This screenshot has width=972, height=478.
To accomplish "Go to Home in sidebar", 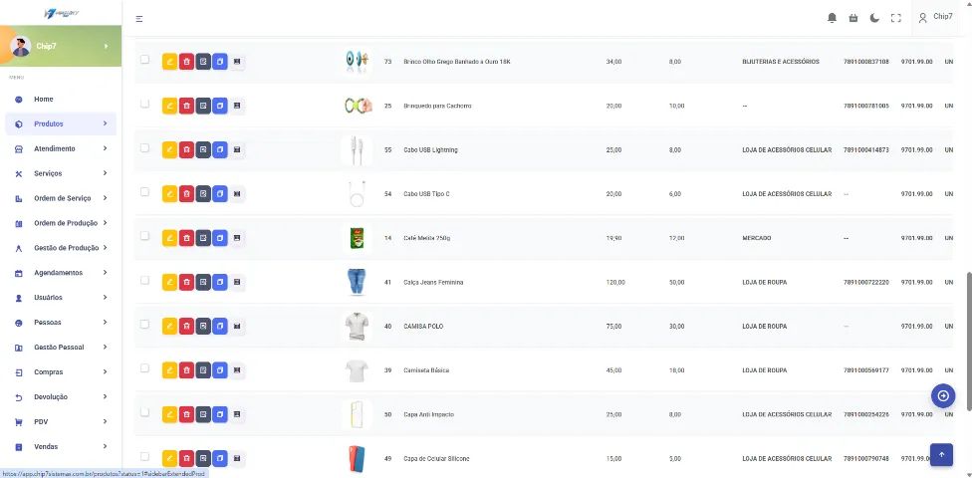I will (61, 100).
